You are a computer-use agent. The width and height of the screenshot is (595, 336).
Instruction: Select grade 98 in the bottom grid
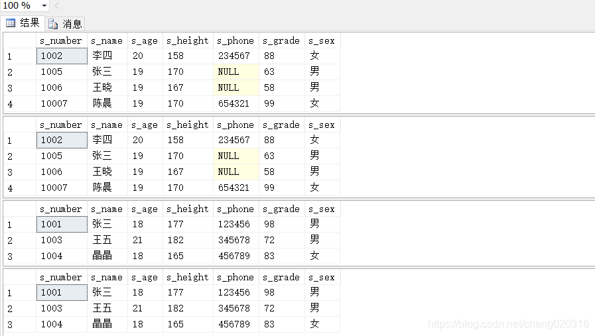tap(282, 293)
